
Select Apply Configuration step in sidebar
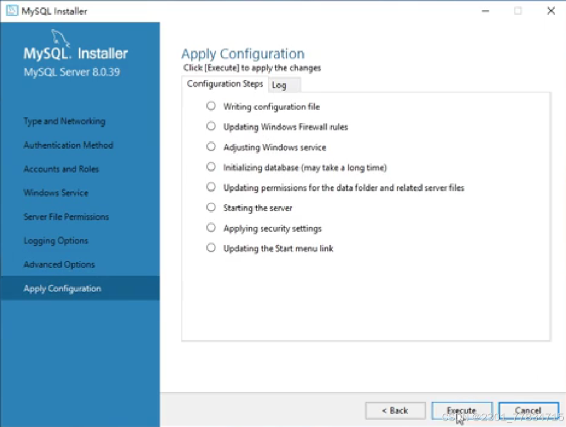[80, 289]
